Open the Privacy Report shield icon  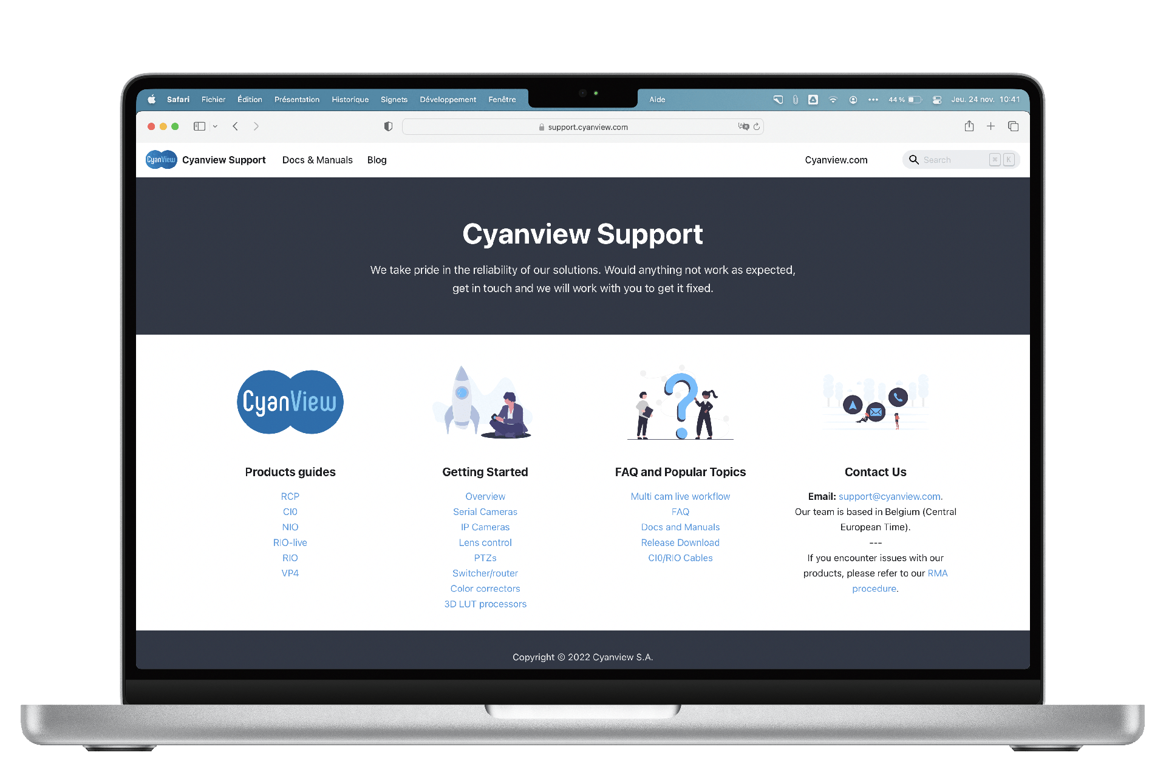tap(388, 126)
